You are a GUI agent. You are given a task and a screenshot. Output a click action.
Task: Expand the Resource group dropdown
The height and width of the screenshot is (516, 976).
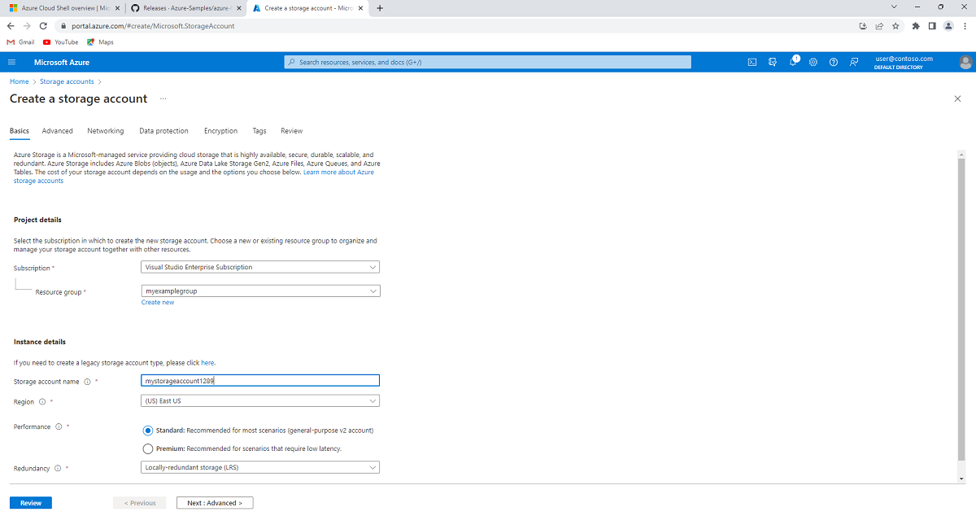coord(260,291)
